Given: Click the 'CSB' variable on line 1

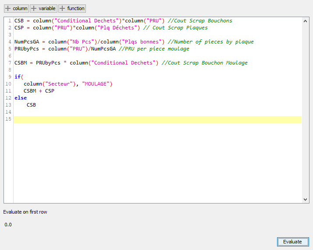Looking at the screenshot, I should tap(19, 21).
